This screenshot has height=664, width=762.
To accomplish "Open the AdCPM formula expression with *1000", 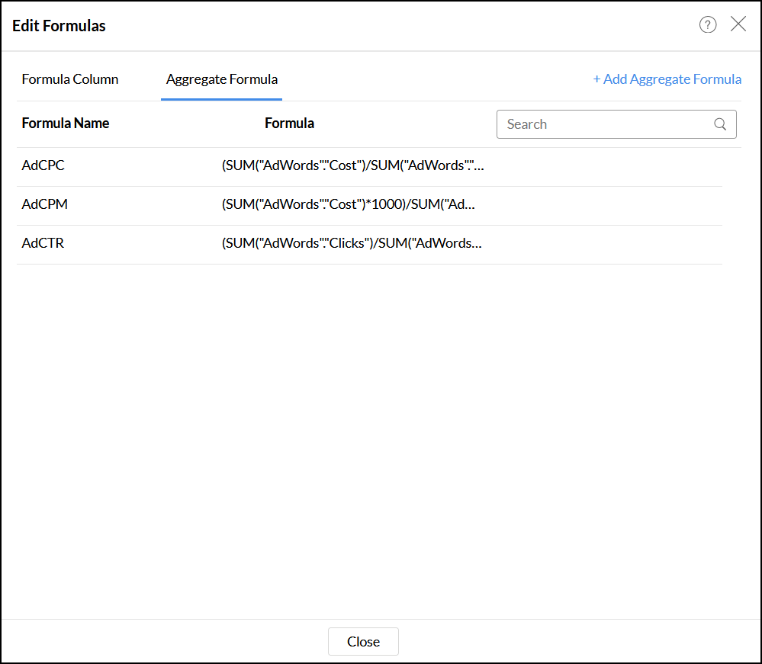I will click(x=347, y=204).
